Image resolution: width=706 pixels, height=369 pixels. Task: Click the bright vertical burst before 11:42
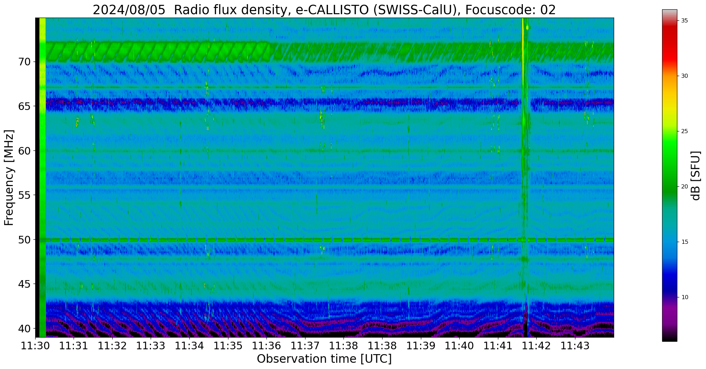pyautogui.click(x=525, y=177)
